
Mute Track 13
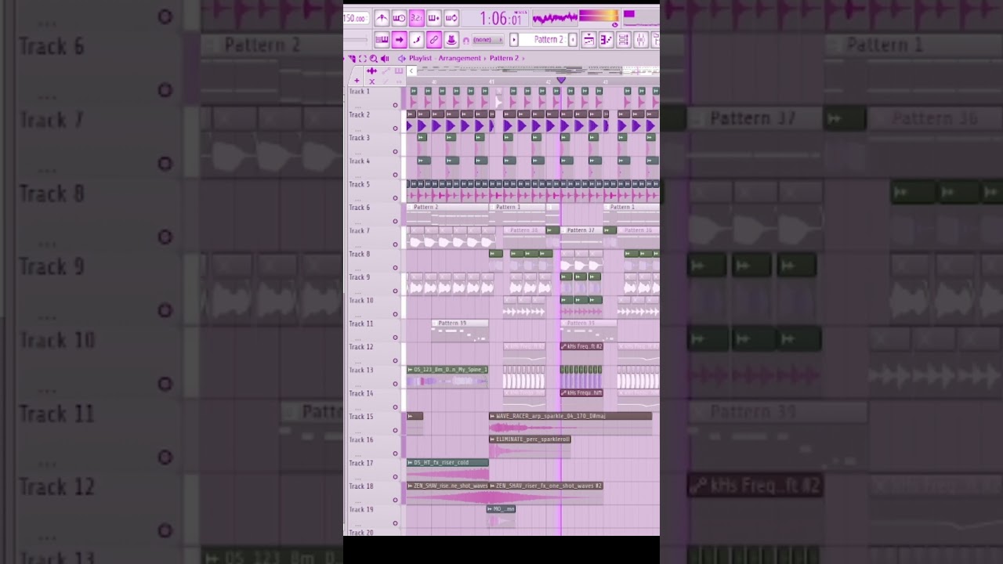click(x=395, y=384)
